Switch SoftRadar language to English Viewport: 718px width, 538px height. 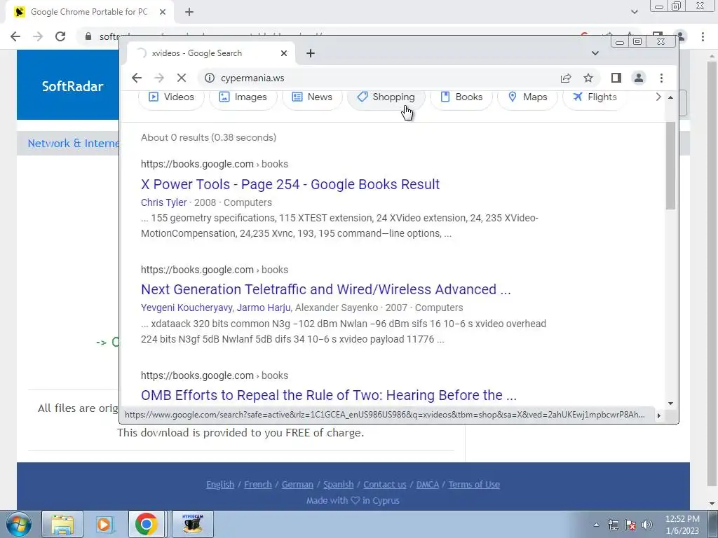[219, 485]
